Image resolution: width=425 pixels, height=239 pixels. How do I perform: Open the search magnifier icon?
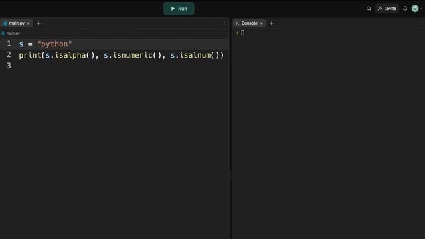369,9
